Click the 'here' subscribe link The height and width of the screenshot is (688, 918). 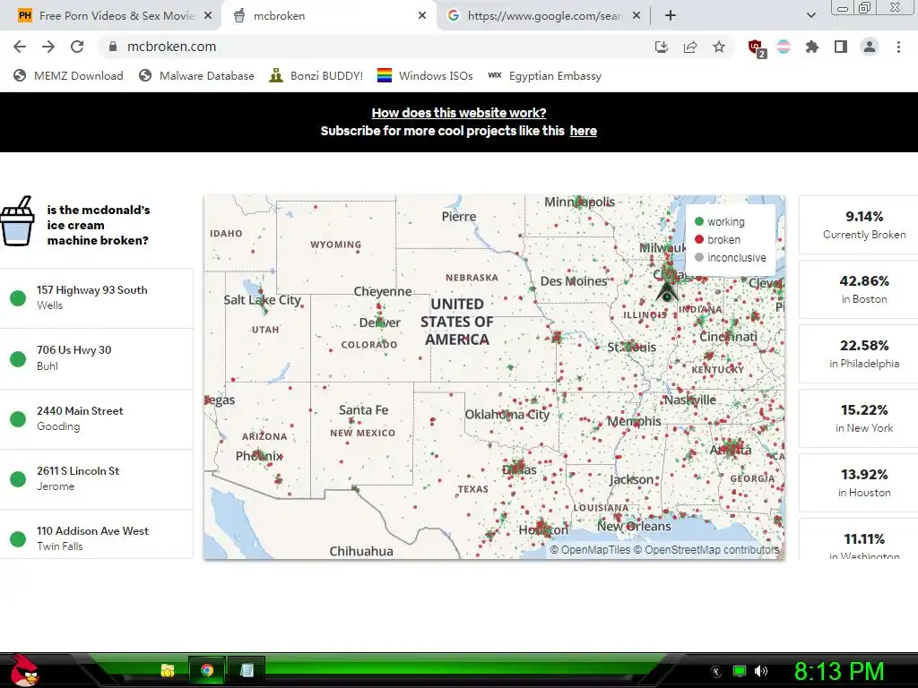click(x=583, y=131)
